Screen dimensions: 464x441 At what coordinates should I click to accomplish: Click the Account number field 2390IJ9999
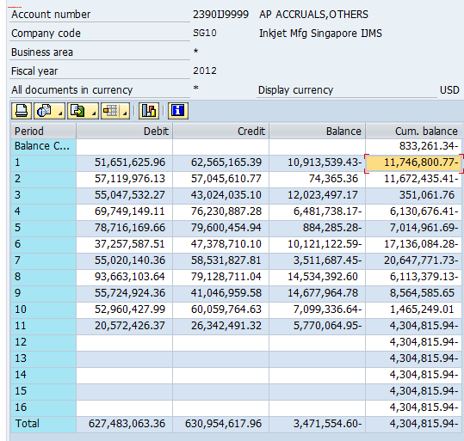pos(220,15)
